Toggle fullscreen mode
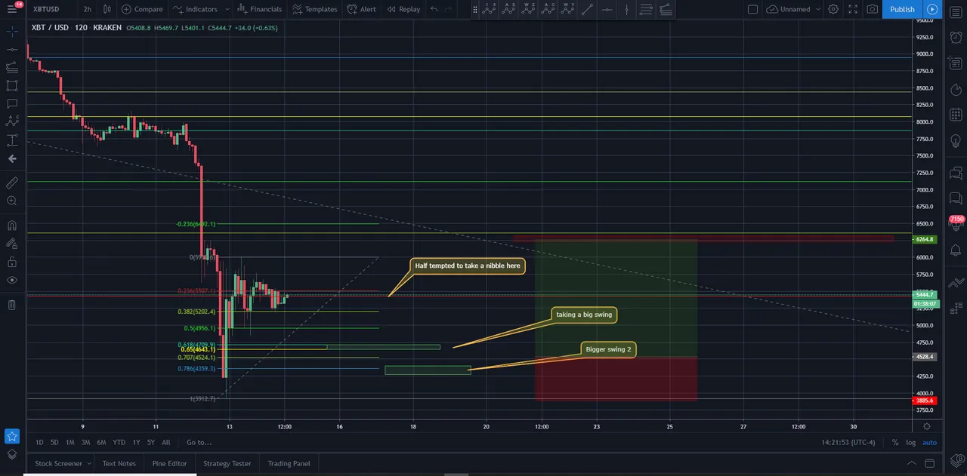This screenshot has height=476, width=967. click(853, 9)
